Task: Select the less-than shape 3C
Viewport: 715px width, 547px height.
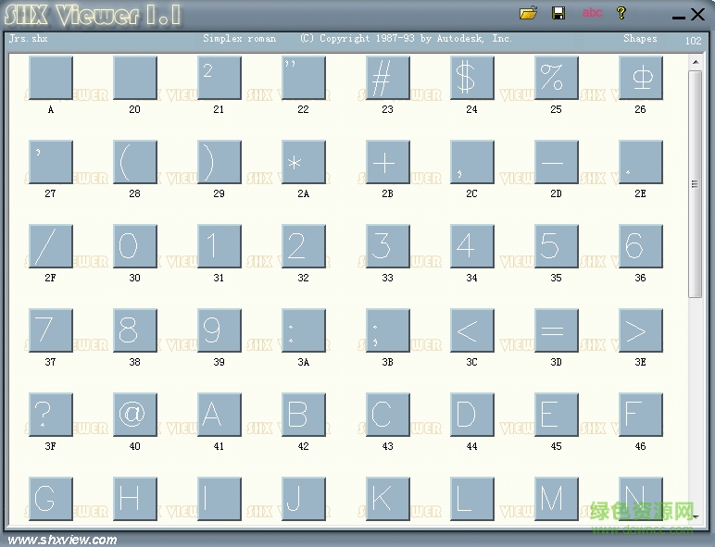Action: click(x=472, y=330)
